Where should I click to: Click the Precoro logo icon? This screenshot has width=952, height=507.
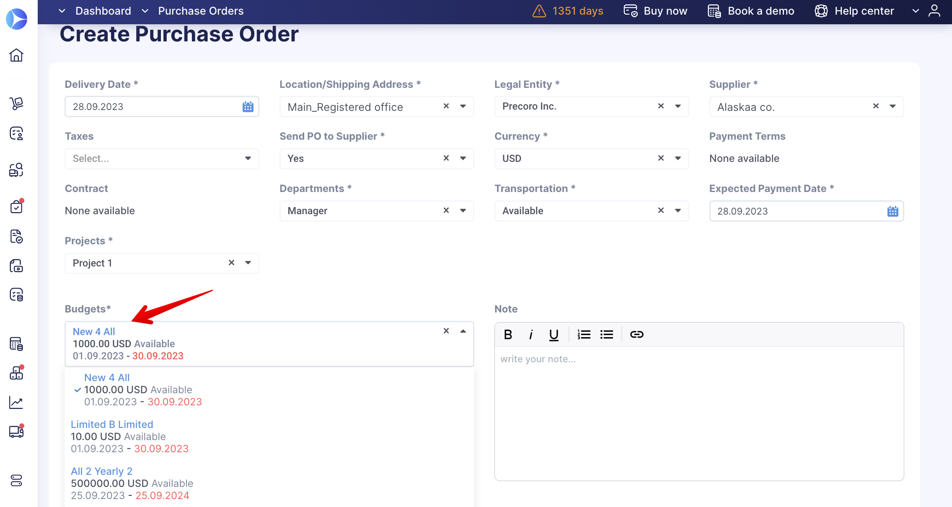coord(17,19)
